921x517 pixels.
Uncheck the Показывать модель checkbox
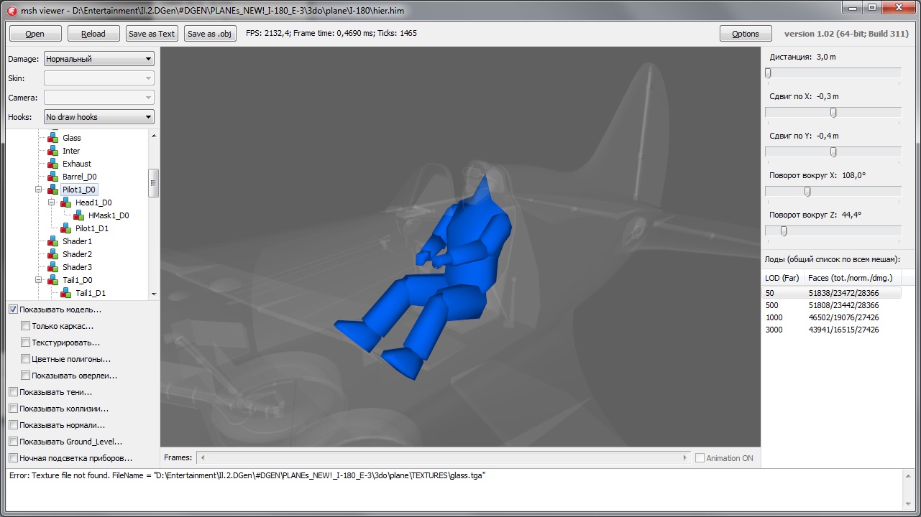point(14,309)
